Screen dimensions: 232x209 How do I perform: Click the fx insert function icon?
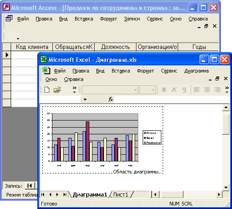[x=111, y=99]
